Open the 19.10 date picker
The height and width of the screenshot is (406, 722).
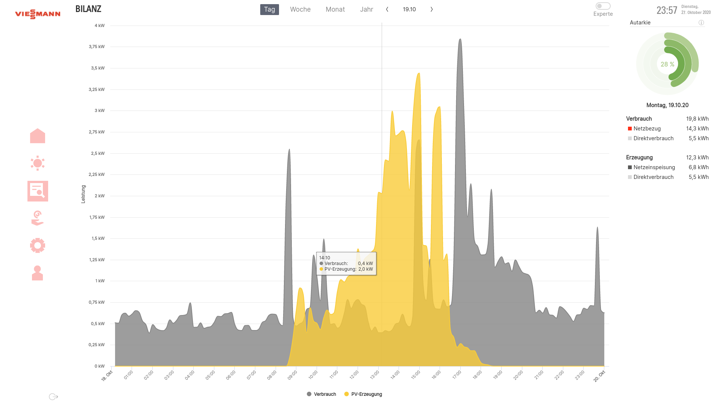point(409,9)
